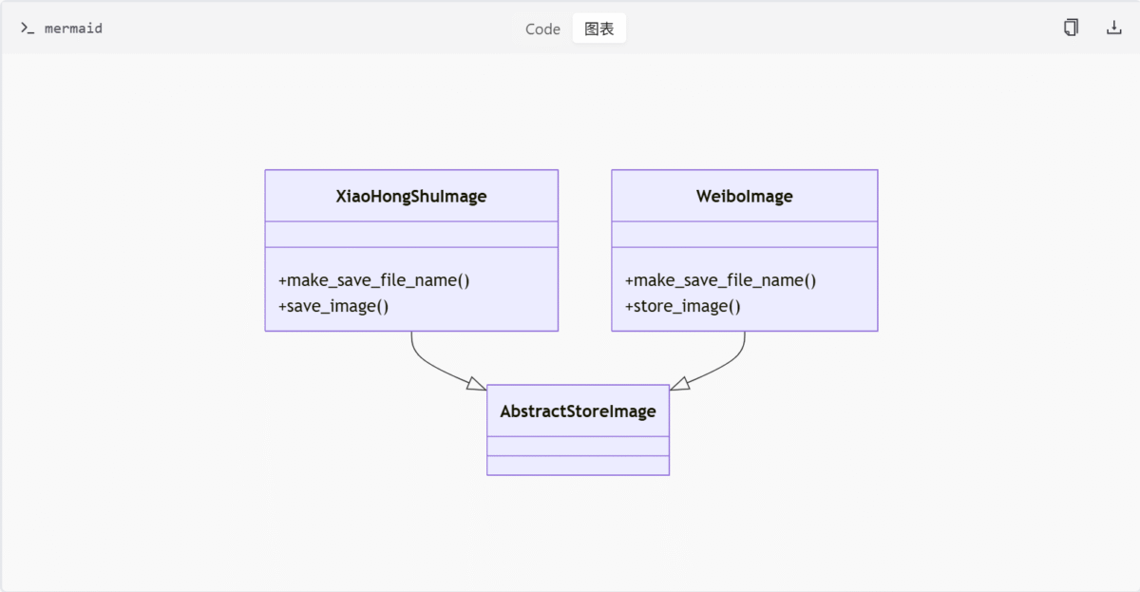Click the +store_image() method
This screenshot has height=592, width=1140.
click(683, 306)
